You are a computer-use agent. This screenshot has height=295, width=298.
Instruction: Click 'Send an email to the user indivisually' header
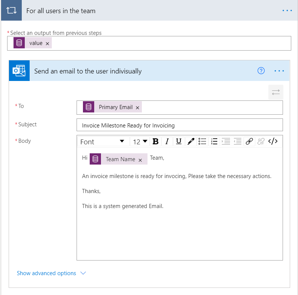pyautogui.click(x=88, y=71)
